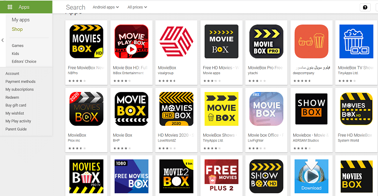Click developer name 'yitachi'
378x196 pixels.
[253, 73]
